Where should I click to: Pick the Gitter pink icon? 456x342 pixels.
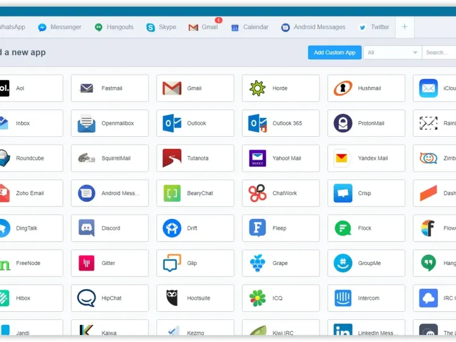coord(87,263)
